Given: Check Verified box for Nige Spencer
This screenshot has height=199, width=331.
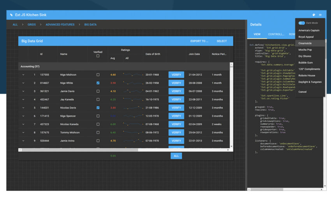Looking at the screenshot, I should click(98, 116).
